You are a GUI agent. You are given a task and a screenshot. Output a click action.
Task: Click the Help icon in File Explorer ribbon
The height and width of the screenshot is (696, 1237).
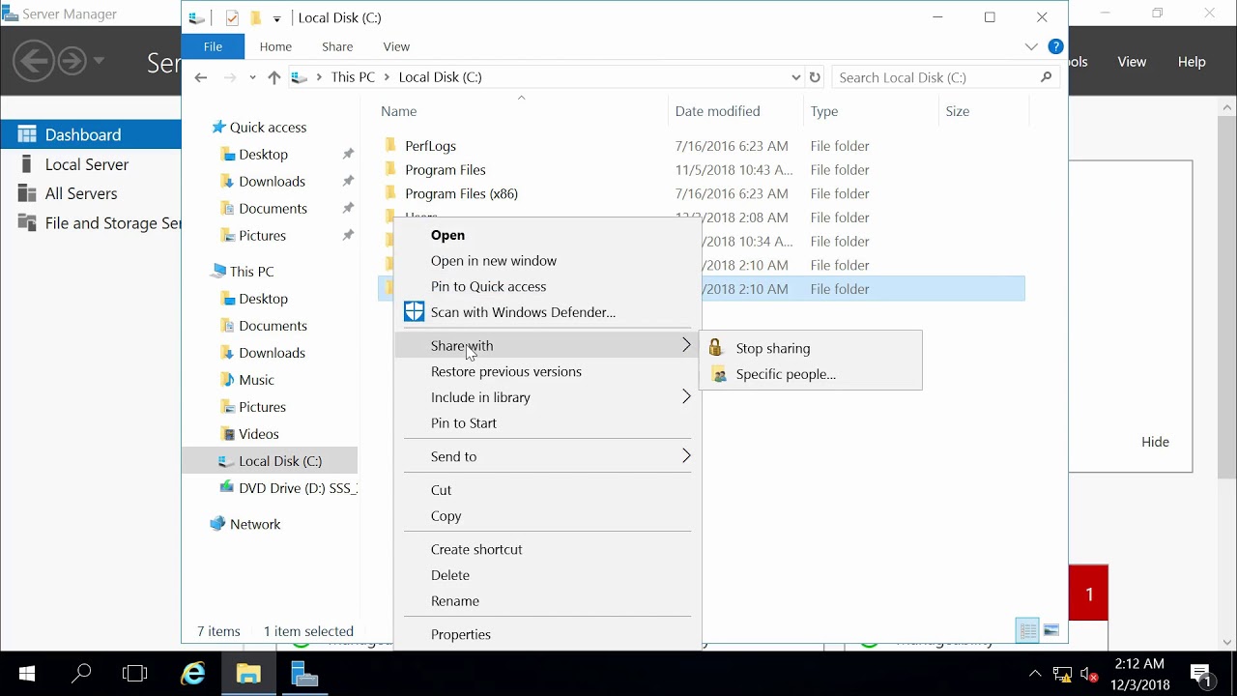point(1055,46)
